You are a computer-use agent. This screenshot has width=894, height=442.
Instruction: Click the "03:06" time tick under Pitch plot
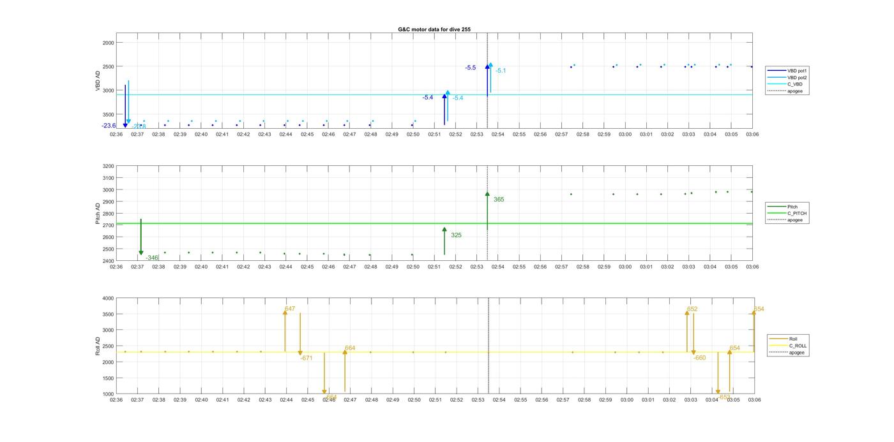pos(752,267)
